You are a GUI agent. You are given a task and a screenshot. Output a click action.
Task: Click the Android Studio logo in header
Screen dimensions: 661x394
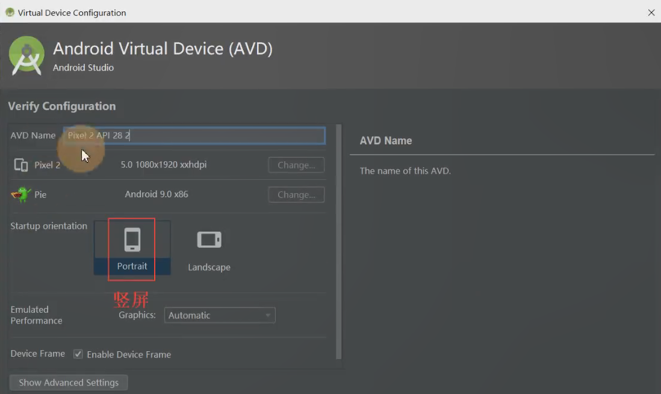click(x=26, y=55)
